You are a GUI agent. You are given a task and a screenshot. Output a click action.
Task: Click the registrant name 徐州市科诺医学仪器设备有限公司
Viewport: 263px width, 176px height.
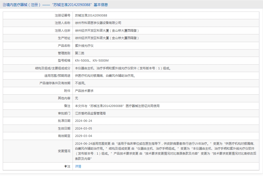click(98, 23)
